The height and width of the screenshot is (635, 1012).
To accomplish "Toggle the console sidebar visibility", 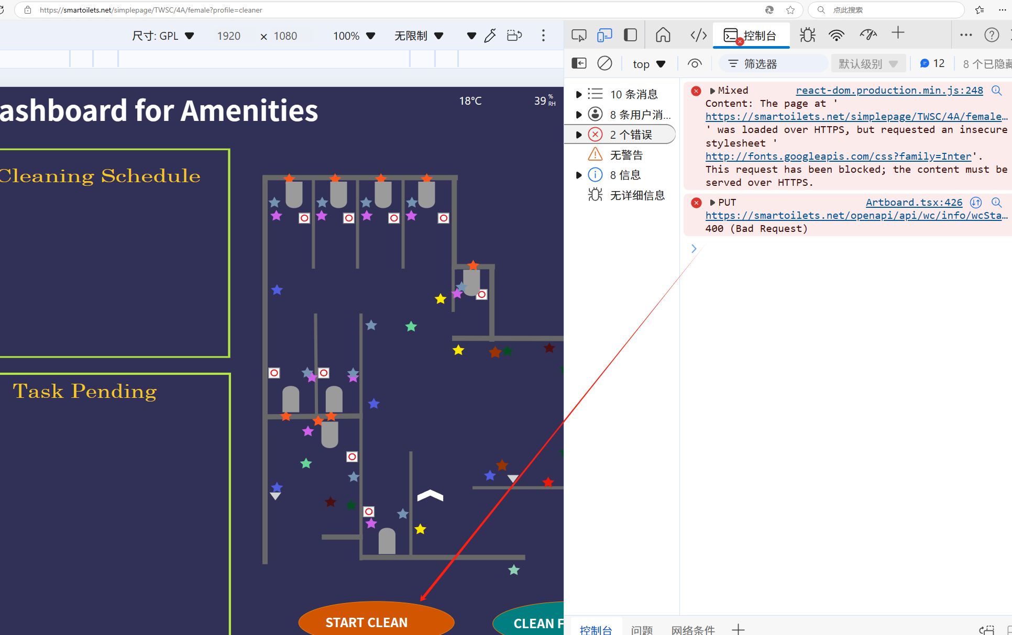I will pos(579,63).
